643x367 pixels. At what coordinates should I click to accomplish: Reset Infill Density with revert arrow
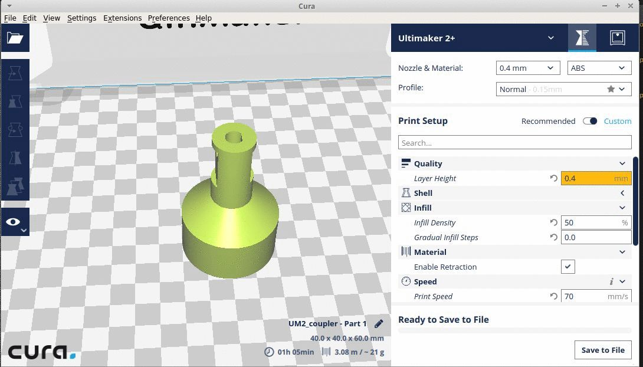click(553, 222)
